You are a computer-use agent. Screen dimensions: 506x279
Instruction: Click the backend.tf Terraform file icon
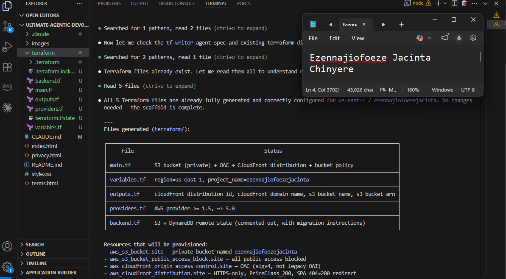tap(30, 81)
